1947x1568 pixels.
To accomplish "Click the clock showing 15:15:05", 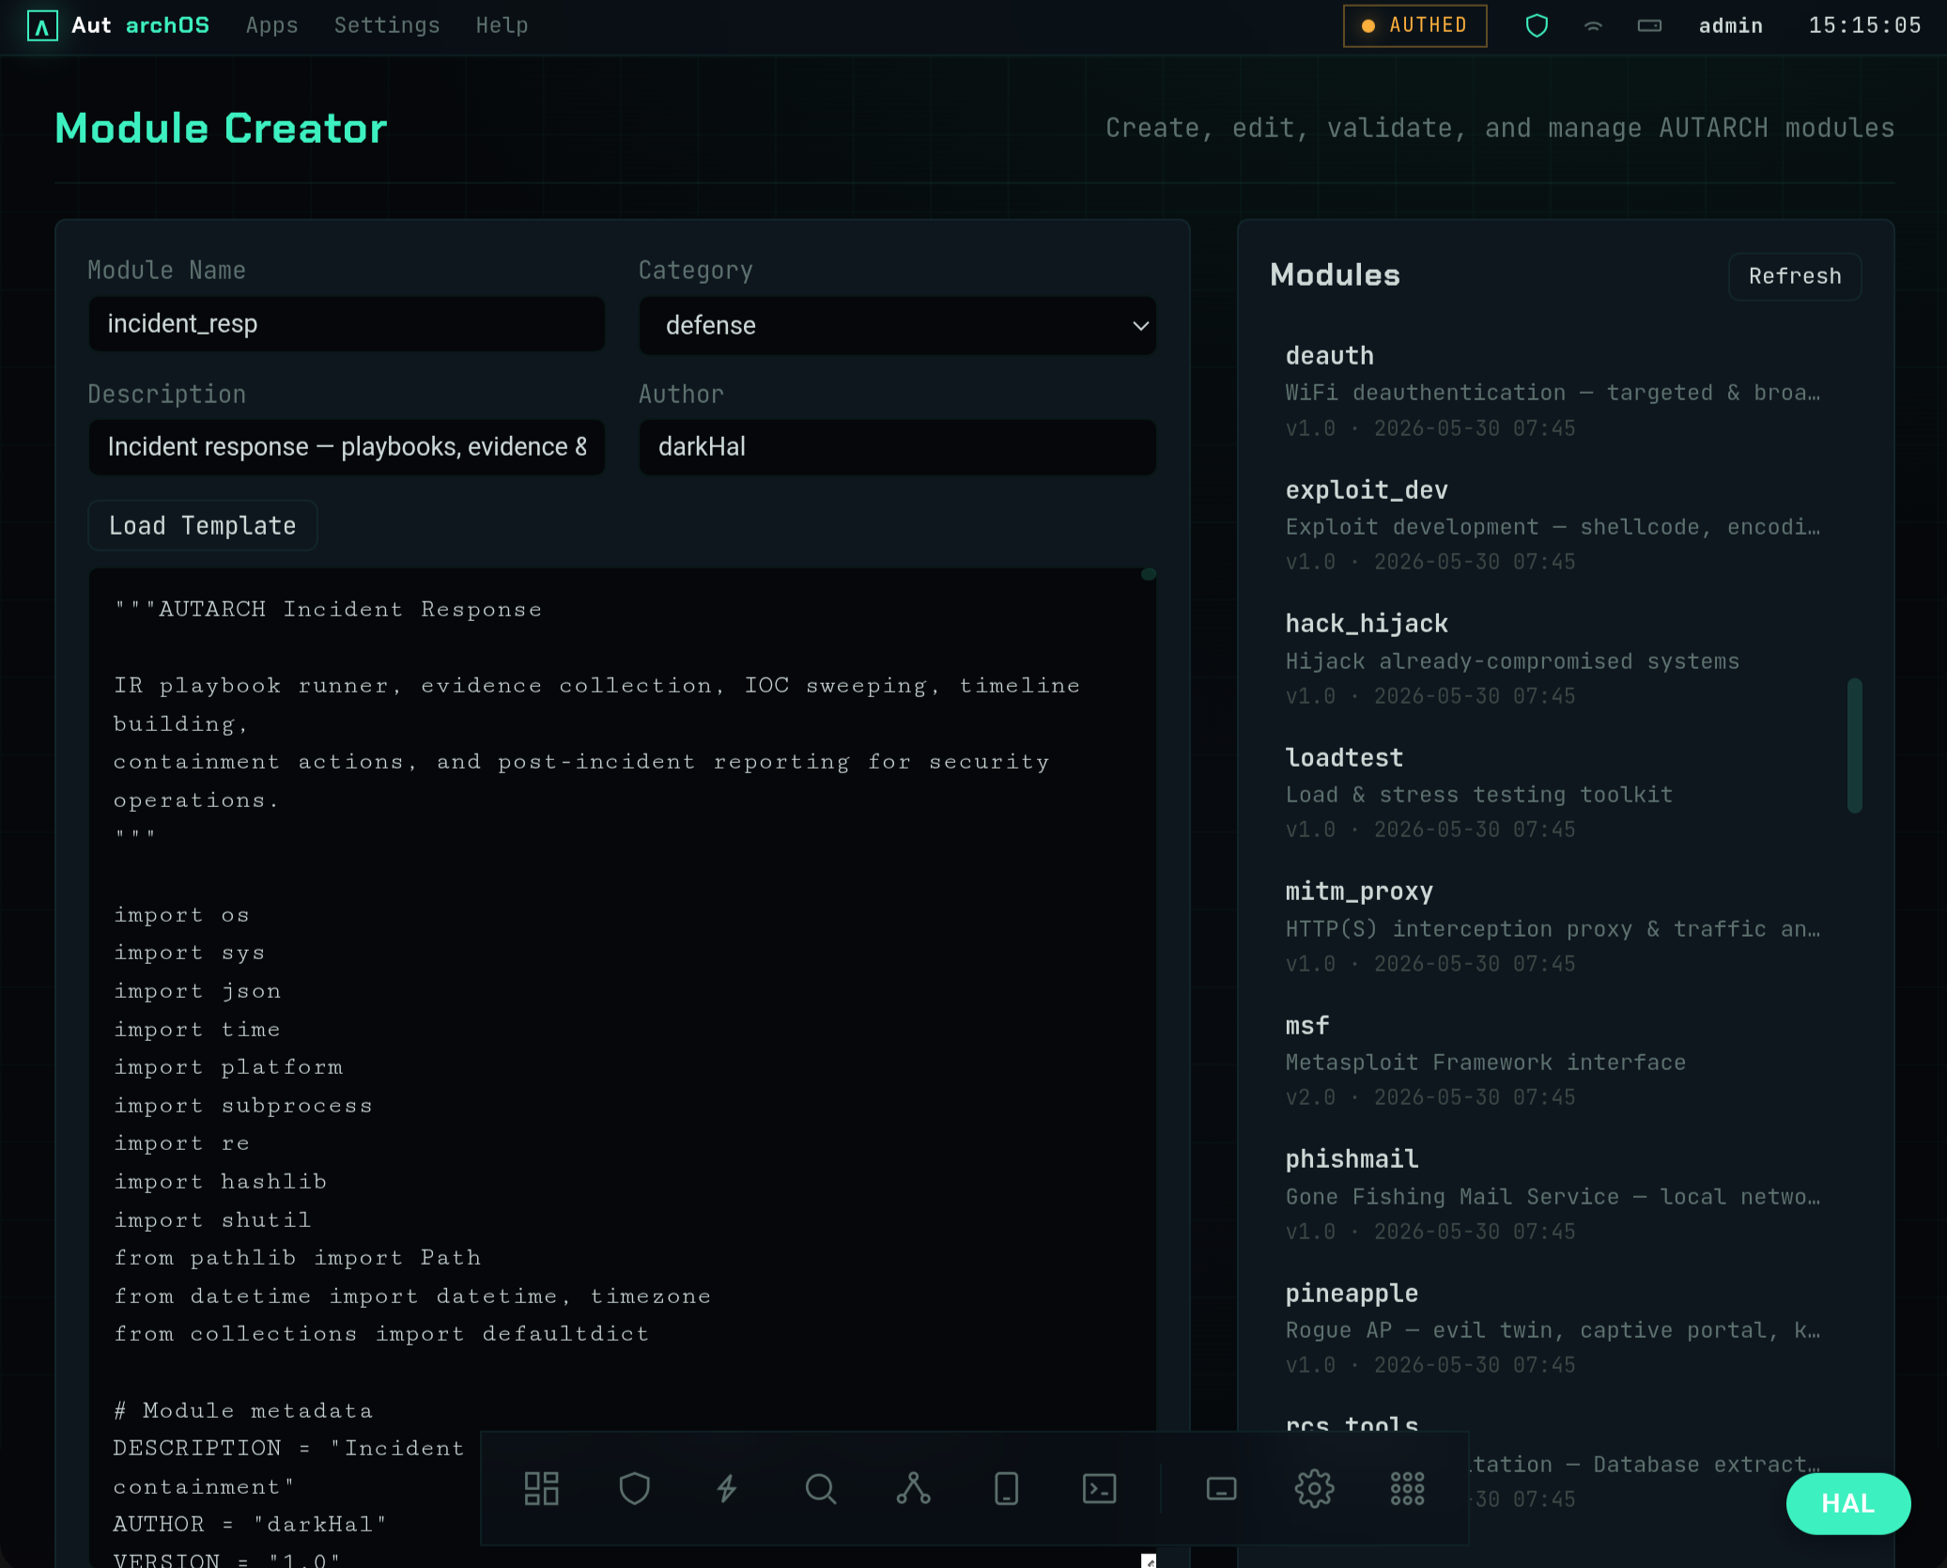I will tap(1864, 25).
